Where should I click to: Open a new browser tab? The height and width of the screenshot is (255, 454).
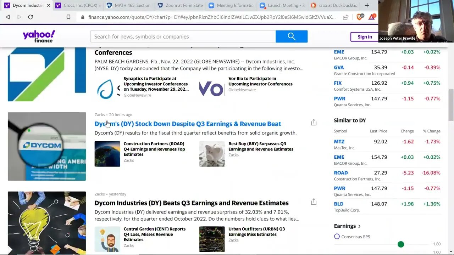367,5
